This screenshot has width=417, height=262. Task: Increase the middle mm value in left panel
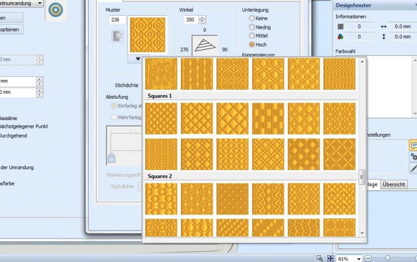point(40,79)
